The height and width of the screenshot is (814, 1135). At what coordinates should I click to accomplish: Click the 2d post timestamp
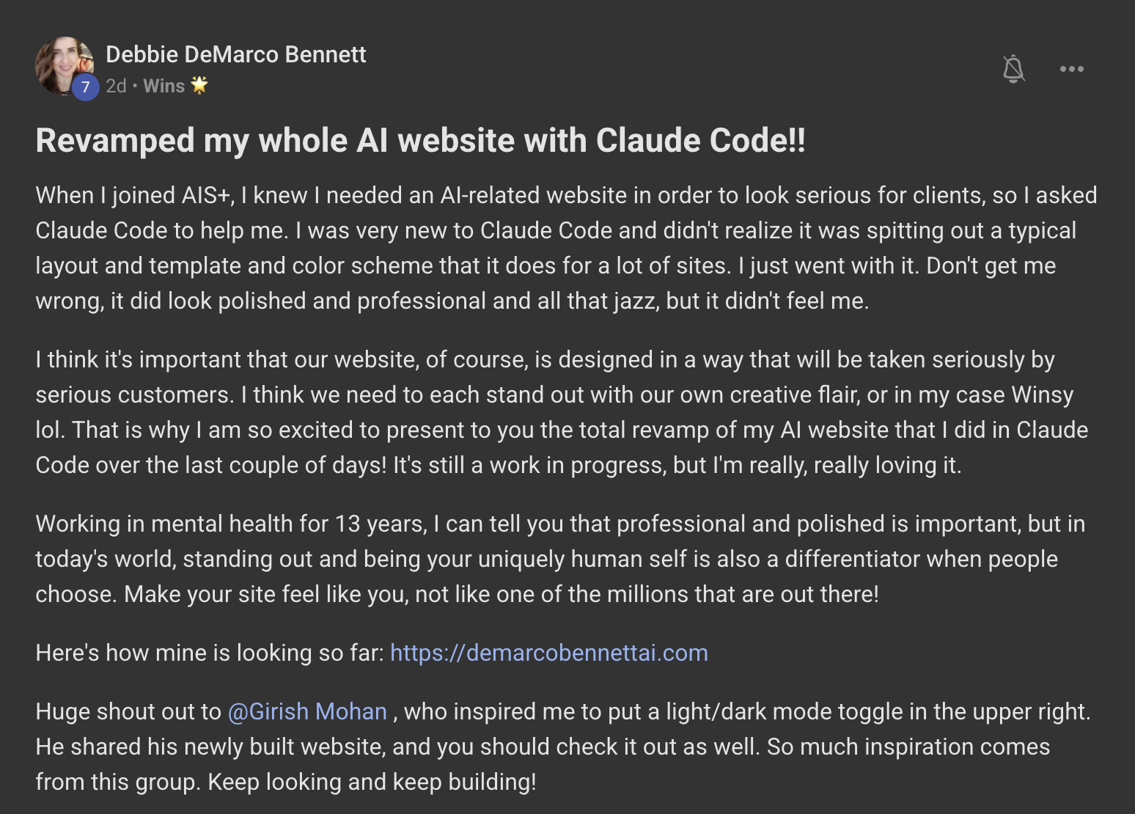[x=116, y=86]
